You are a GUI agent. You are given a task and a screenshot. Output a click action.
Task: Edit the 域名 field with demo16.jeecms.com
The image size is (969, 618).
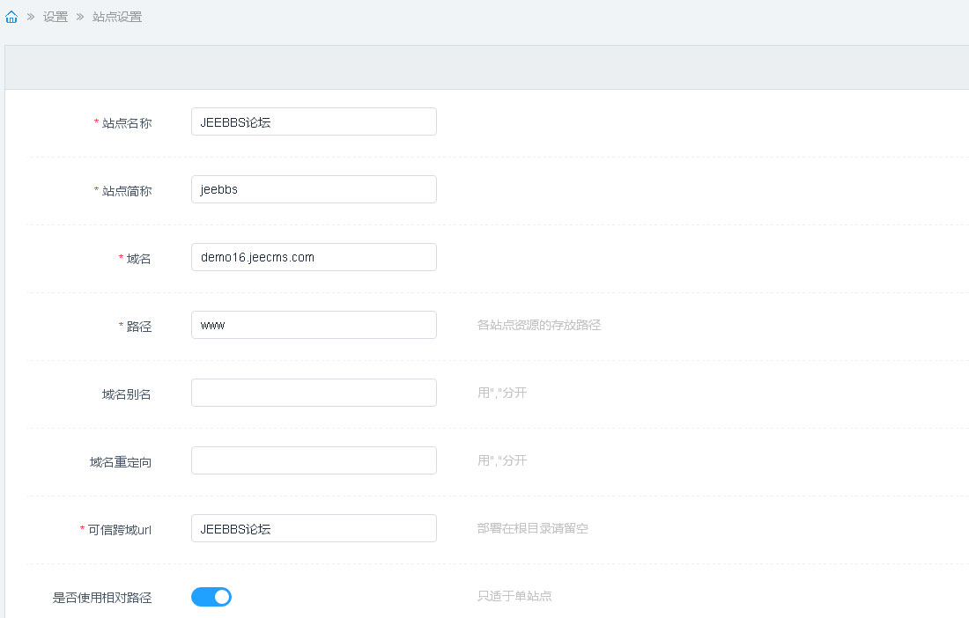click(314, 257)
